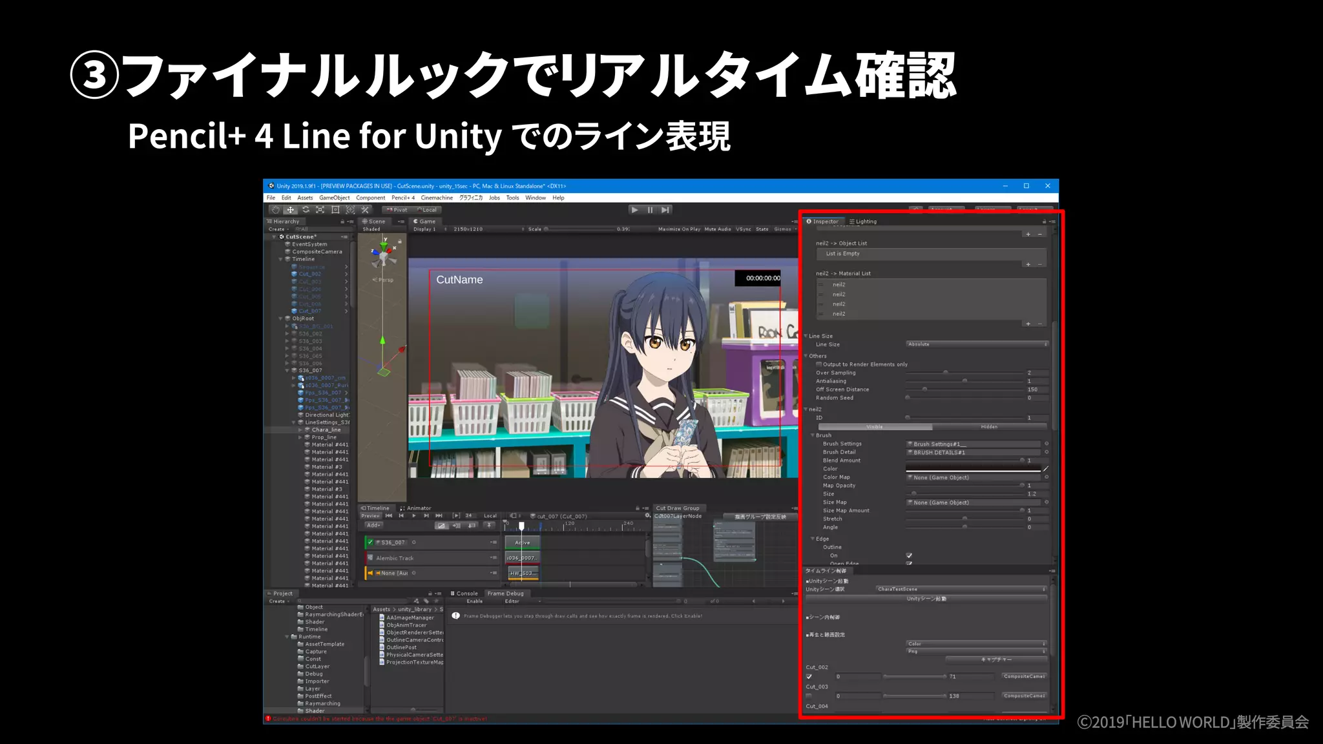Collapse the CutScene hierarchy root
Image resolution: width=1323 pixels, height=744 pixels.
coord(274,237)
